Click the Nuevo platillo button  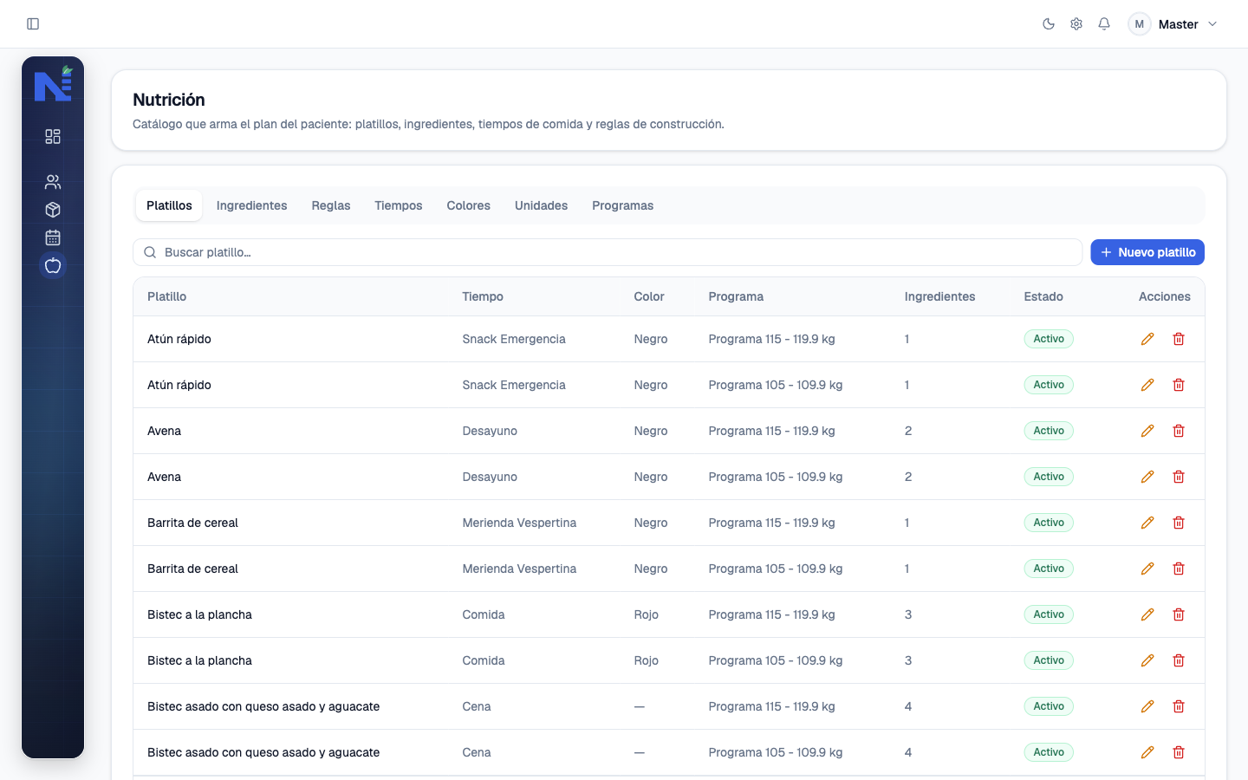point(1147,252)
